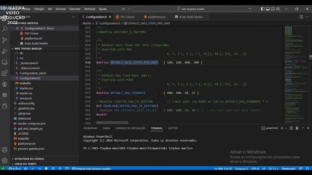Open the Run and Debug view
312x175 pixels.
[x=4, y=51]
